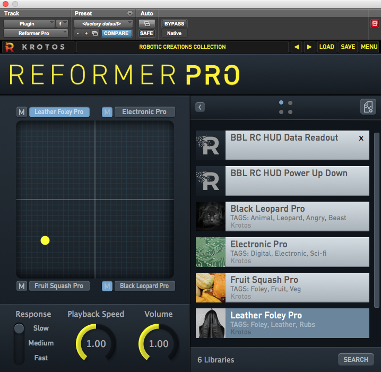Click the preset copy icon next to COMPARE
Image resolution: width=381 pixels, height=372 pixels.
[95, 33]
